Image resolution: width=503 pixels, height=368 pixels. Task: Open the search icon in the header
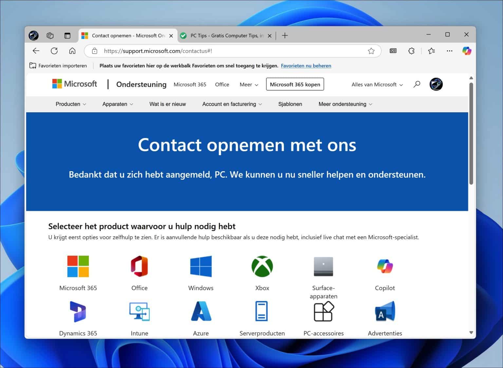pyautogui.click(x=417, y=84)
